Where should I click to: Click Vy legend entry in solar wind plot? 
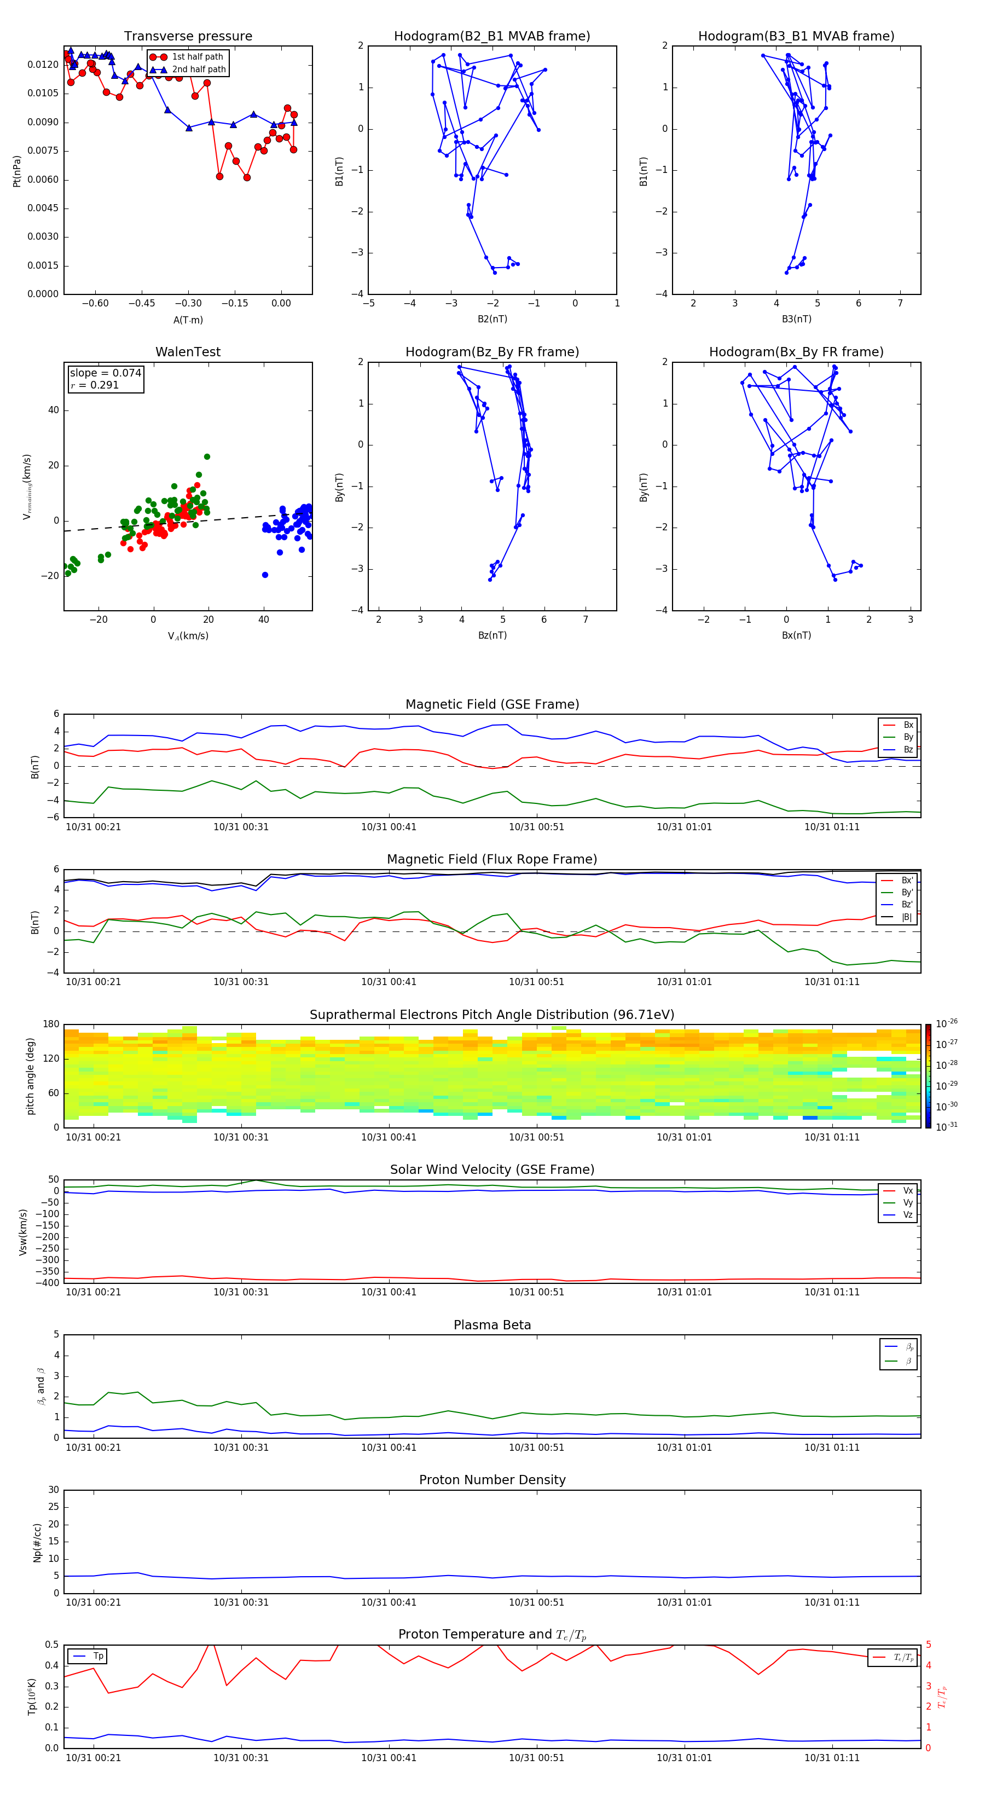(898, 1202)
